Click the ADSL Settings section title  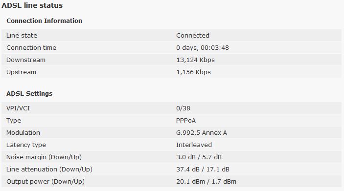pyautogui.click(x=29, y=93)
